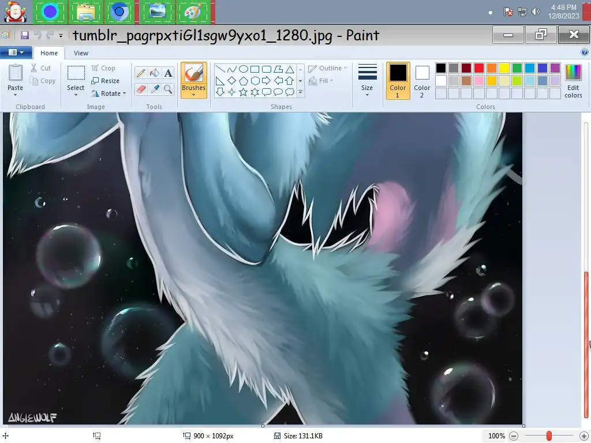Choose the Diamond shape
The height and width of the screenshot is (443, 591).
[232, 81]
